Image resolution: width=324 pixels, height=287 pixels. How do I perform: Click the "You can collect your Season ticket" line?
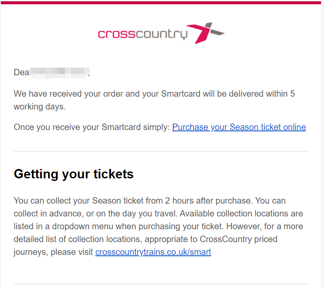click(x=149, y=201)
